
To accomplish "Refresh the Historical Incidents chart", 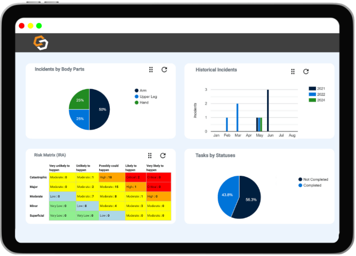I will [x=306, y=71].
